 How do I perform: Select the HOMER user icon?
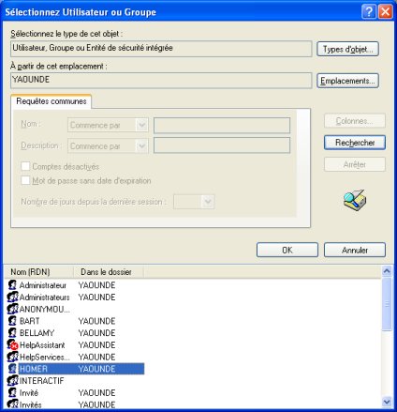12,369
